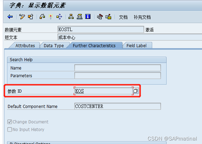Click the Check object icon
Viewport: 202px width, 144px height.
point(42,17)
